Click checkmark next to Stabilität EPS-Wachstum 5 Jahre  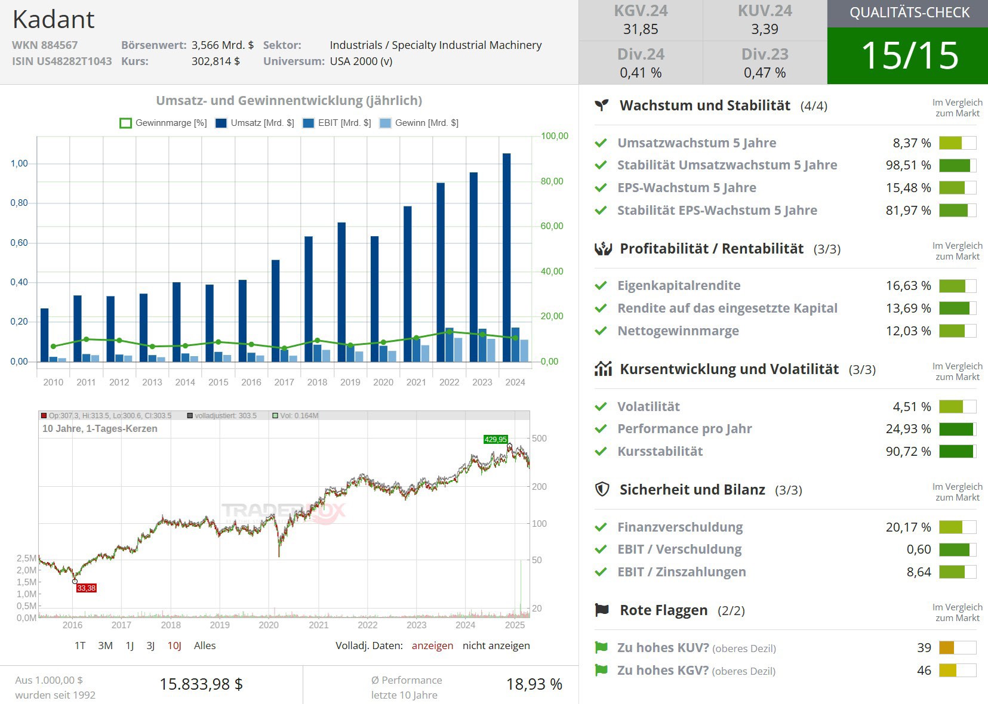pyautogui.click(x=601, y=211)
